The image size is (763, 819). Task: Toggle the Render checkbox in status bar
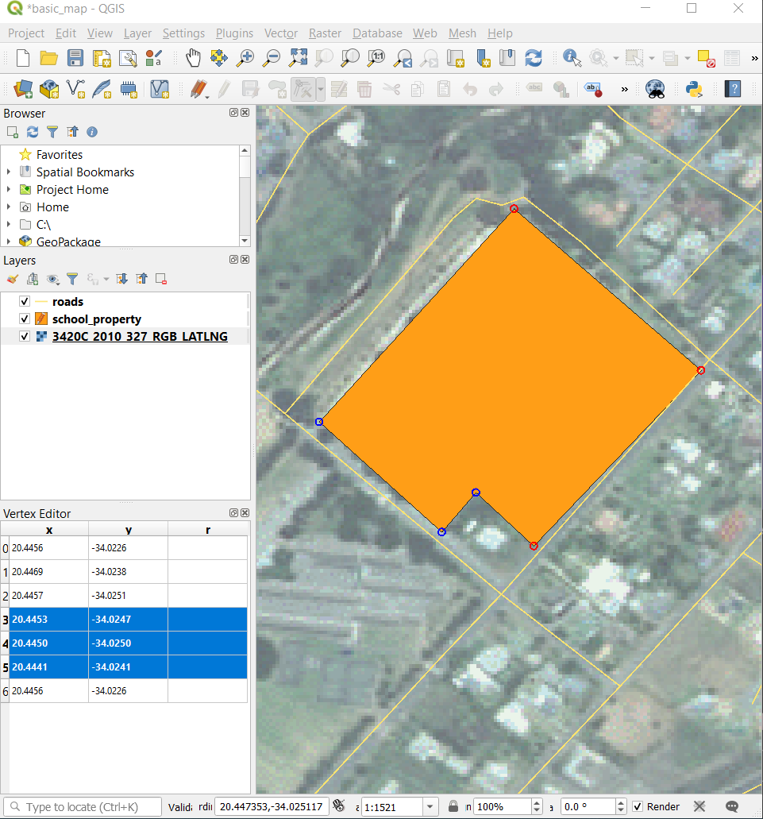tap(637, 807)
